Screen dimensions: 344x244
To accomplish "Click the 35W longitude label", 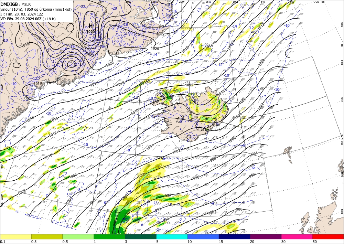I will 101,2.
